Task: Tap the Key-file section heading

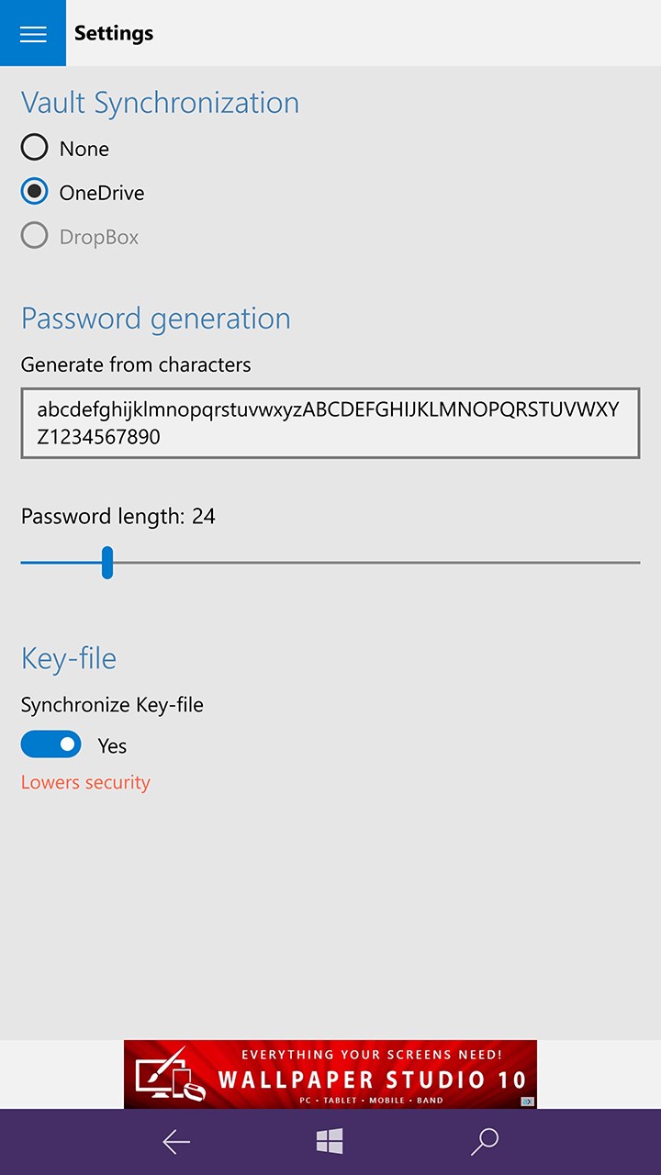Action: pos(68,657)
